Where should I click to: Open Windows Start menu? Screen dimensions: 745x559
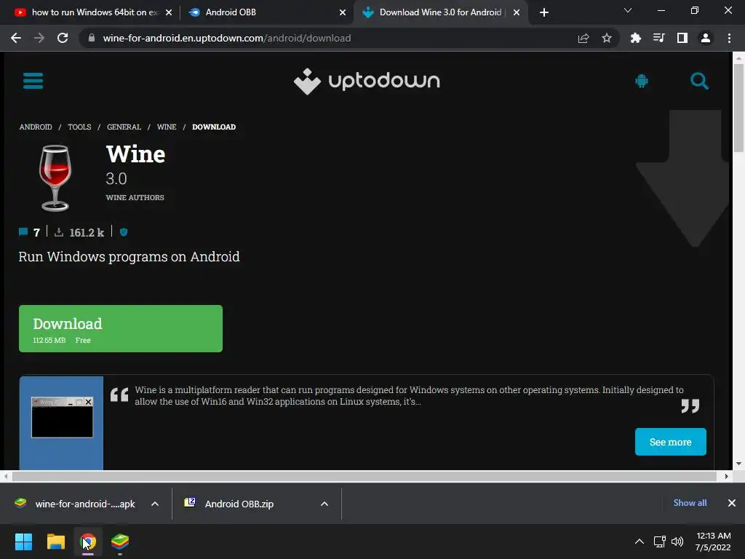(x=23, y=542)
